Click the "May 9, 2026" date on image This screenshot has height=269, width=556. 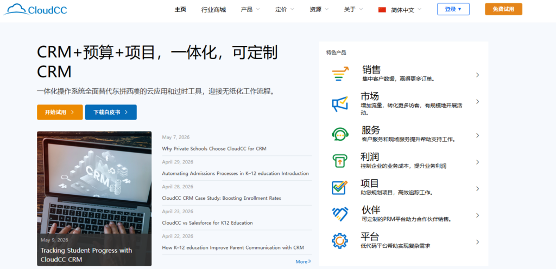pos(54,240)
